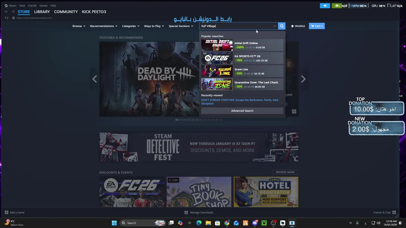Expand the Recommendations dropdown
Image resolution: width=406 pixels, height=228 pixels.
[x=103, y=26]
